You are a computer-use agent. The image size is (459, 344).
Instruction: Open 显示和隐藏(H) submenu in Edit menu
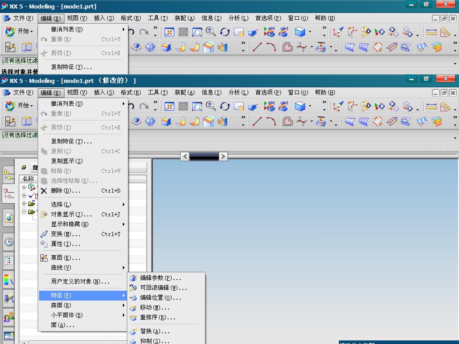click(x=83, y=224)
